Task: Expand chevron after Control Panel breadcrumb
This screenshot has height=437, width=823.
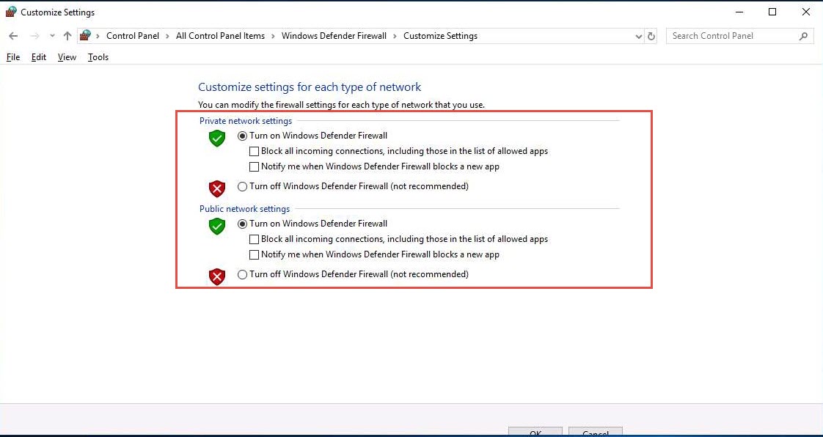Action: (168, 36)
